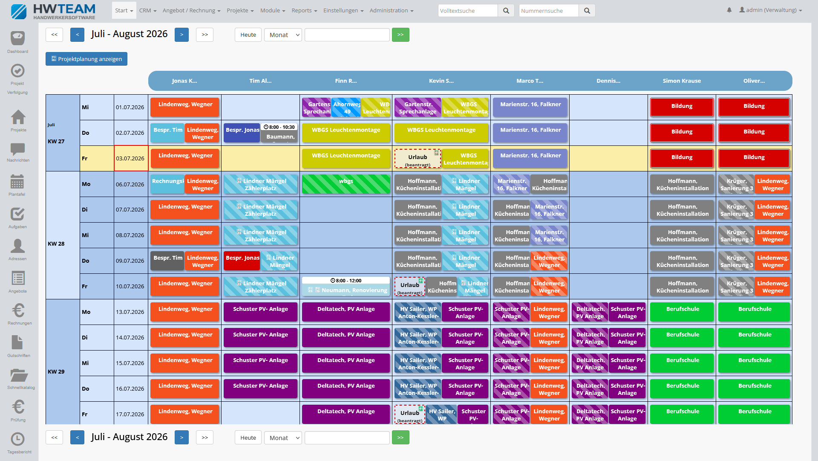Open Projekt Verfolgung in sidebar
Screen dimensions: 818x461
click(x=18, y=71)
